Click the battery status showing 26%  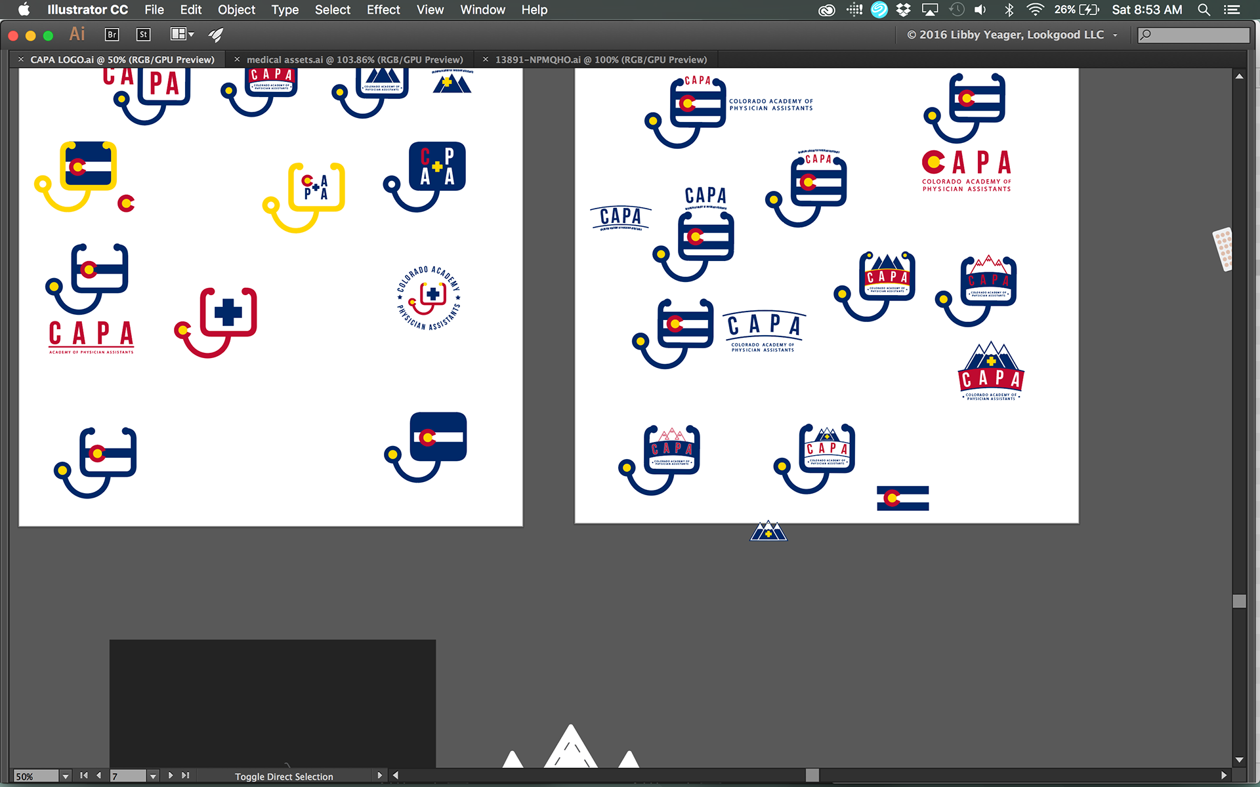(x=1076, y=10)
